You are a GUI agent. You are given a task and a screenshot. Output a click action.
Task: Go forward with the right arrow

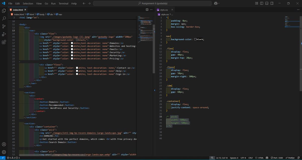pos(89,4)
